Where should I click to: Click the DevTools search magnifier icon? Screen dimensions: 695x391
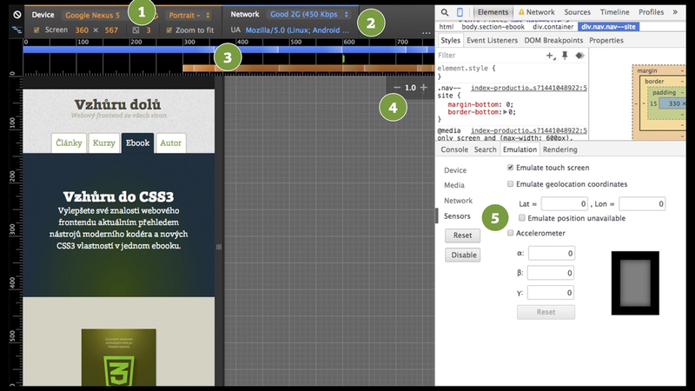(444, 13)
